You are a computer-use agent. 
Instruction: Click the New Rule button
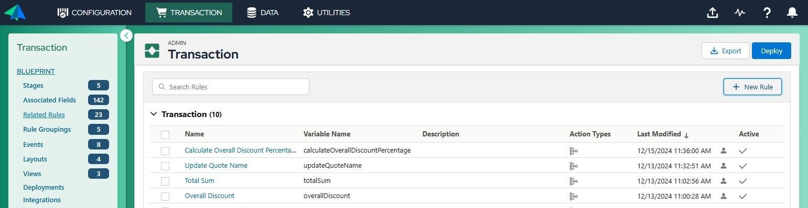coord(752,87)
